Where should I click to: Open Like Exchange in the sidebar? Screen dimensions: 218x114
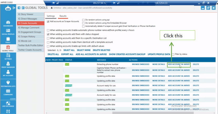coord(8,104)
